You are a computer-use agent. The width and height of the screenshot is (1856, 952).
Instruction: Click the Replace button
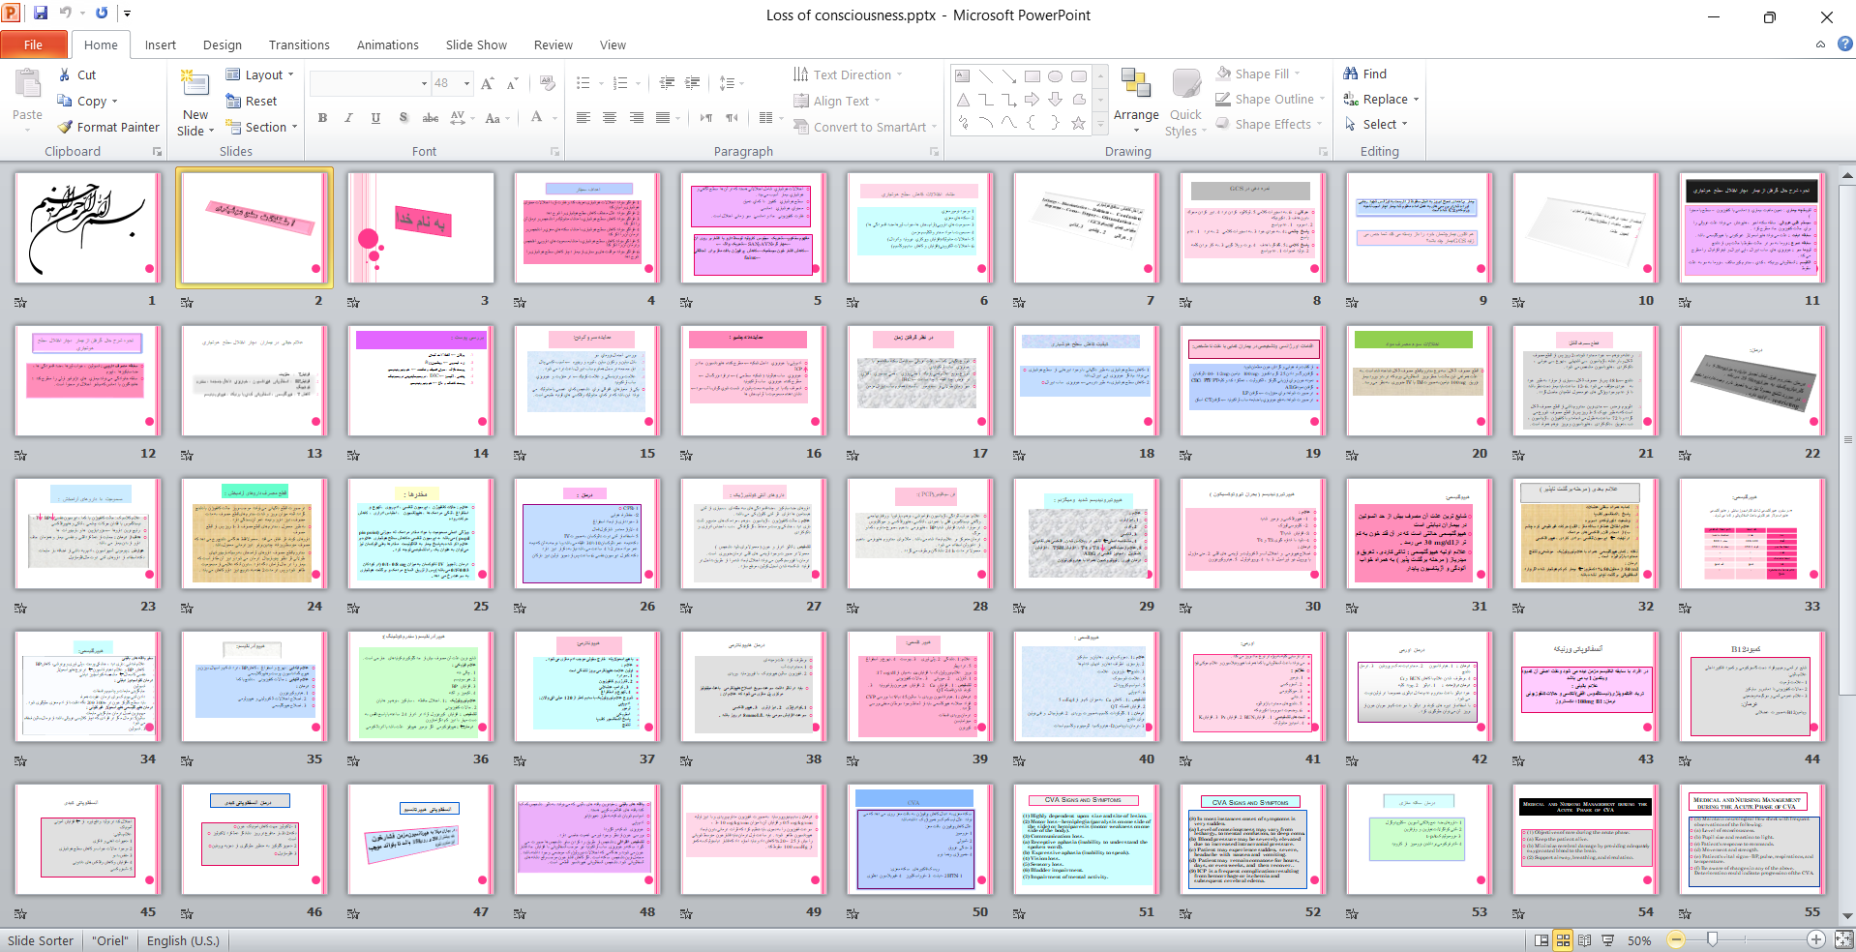[x=1381, y=99]
